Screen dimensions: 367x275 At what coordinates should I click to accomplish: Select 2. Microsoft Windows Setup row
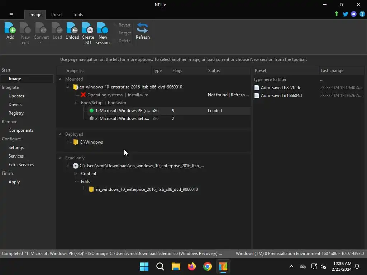click(169, 118)
